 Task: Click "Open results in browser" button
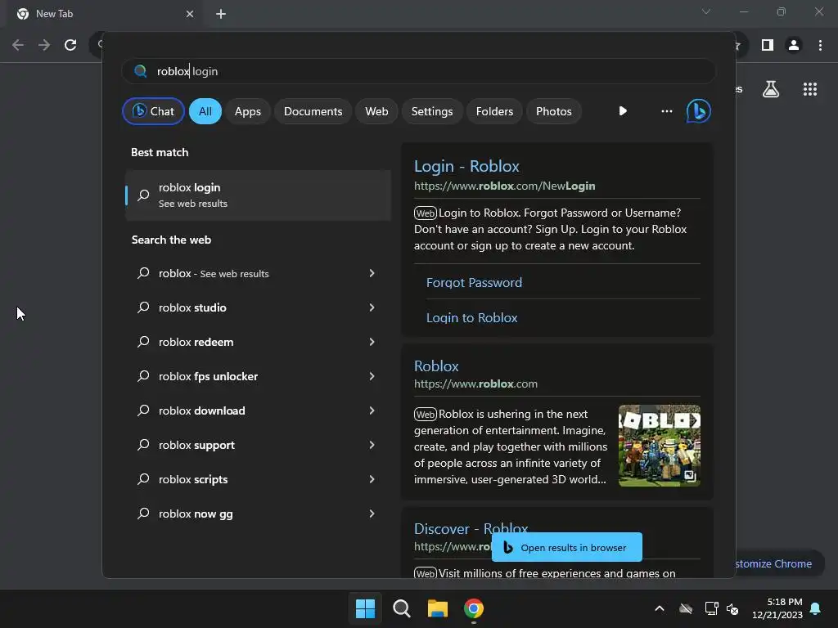coord(566,547)
